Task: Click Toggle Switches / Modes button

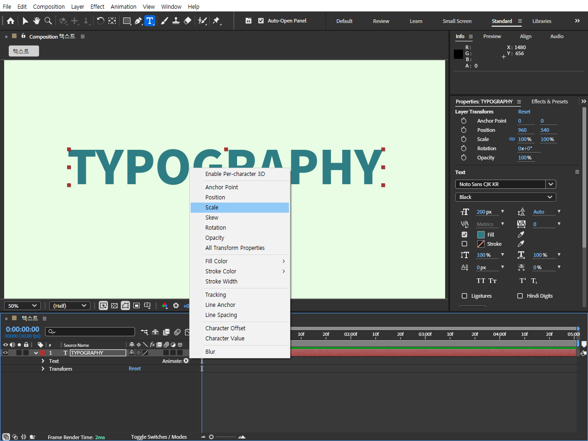Action: tap(159, 437)
